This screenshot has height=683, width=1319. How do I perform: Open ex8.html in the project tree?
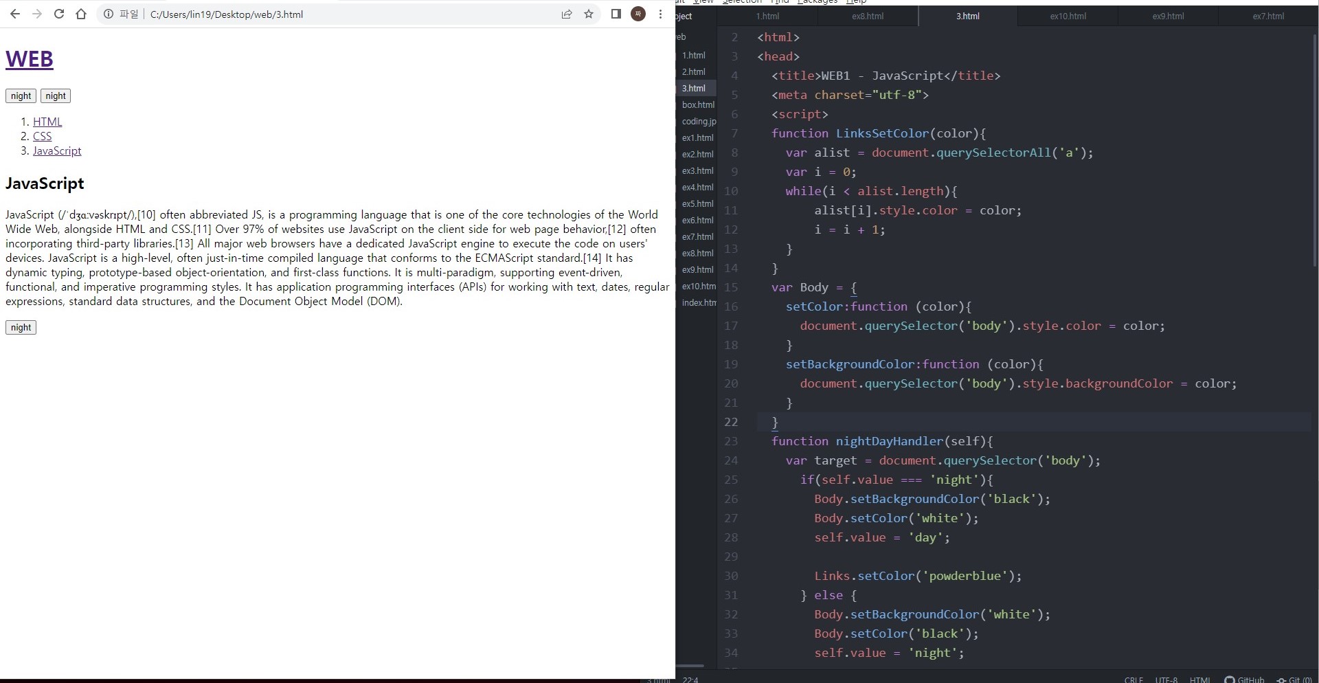(697, 253)
